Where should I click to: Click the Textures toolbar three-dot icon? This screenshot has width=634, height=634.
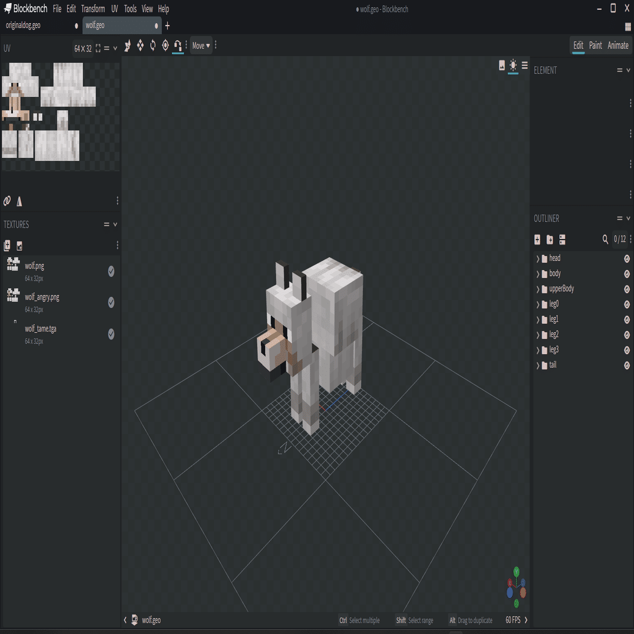pyautogui.click(x=117, y=245)
